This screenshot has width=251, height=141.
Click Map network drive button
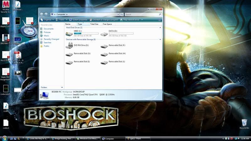(130, 20)
